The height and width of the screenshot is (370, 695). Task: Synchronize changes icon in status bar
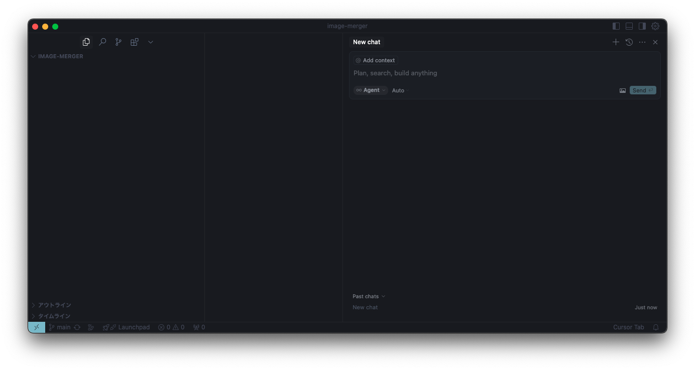coord(77,327)
